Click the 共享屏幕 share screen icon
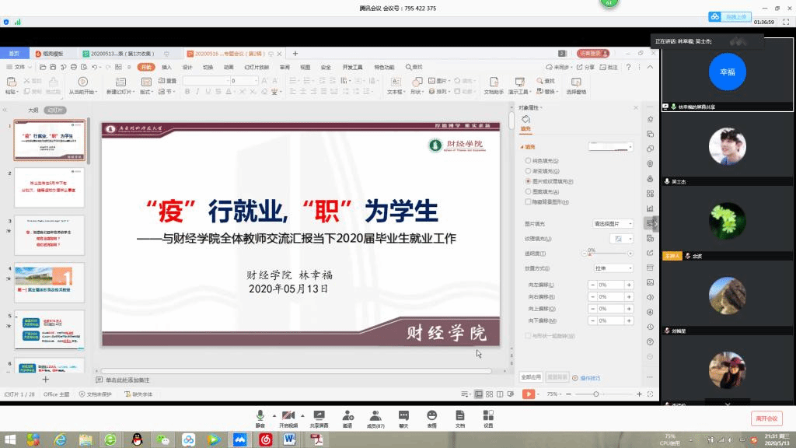Image resolution: width=796 pixels, height=448 pixels. tap(318, 416)
